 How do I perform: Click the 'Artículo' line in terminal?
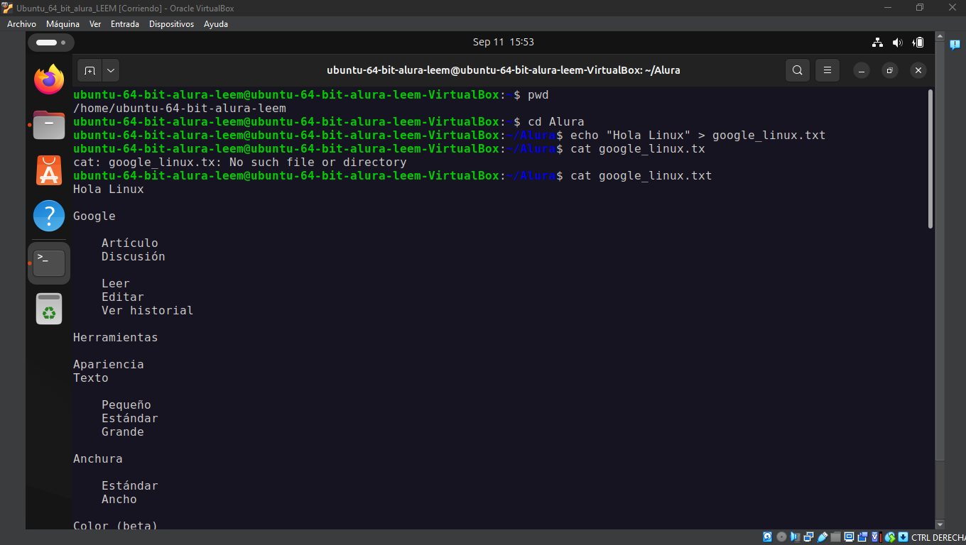(130, 243)
